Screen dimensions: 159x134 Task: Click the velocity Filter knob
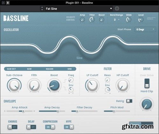pyautogui.click(x=92, y=20)
